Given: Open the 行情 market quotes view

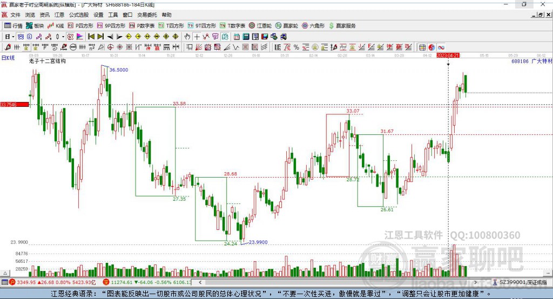Looking at the screenshot, I should [13, 26].
